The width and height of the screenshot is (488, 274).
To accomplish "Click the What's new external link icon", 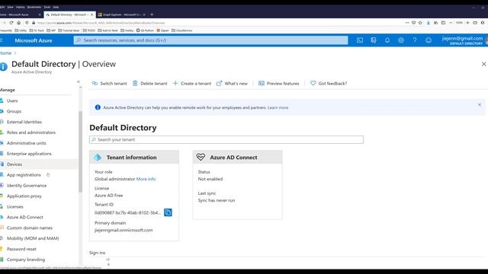I will [219, 83].
